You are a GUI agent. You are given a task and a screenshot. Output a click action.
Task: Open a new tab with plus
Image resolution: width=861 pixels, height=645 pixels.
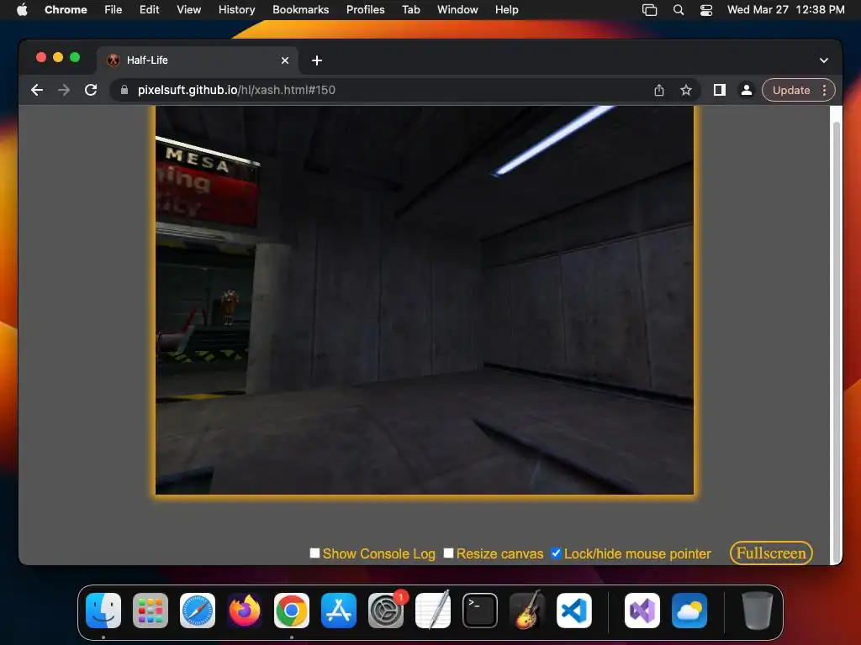tap(317, 60)
